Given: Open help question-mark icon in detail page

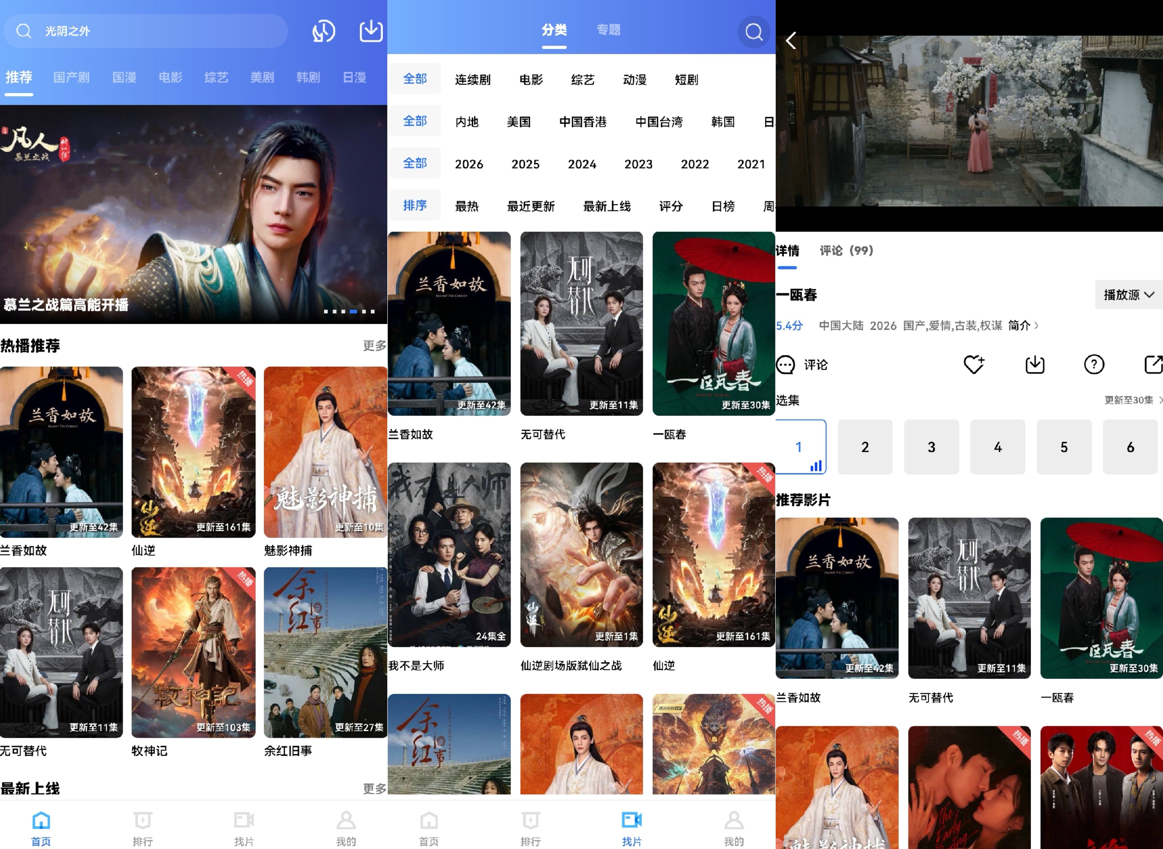Looking at the screenshot, I should tap(1094, 364).
